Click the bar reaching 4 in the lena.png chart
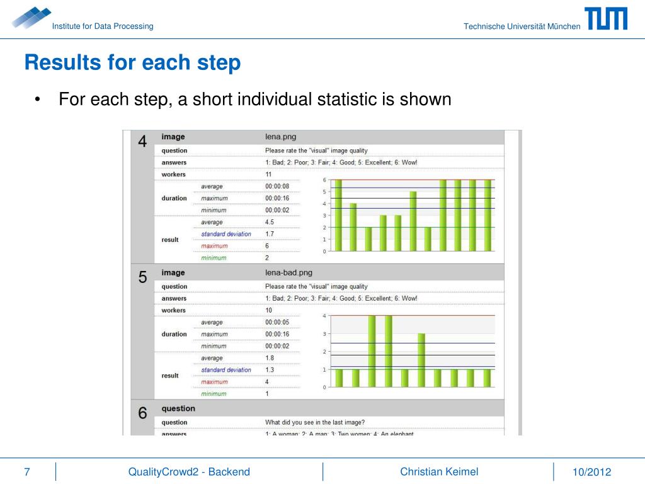 (353, 227)
